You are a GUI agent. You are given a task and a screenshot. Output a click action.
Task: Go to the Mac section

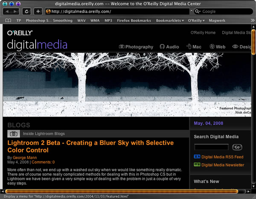pos(197,47)
